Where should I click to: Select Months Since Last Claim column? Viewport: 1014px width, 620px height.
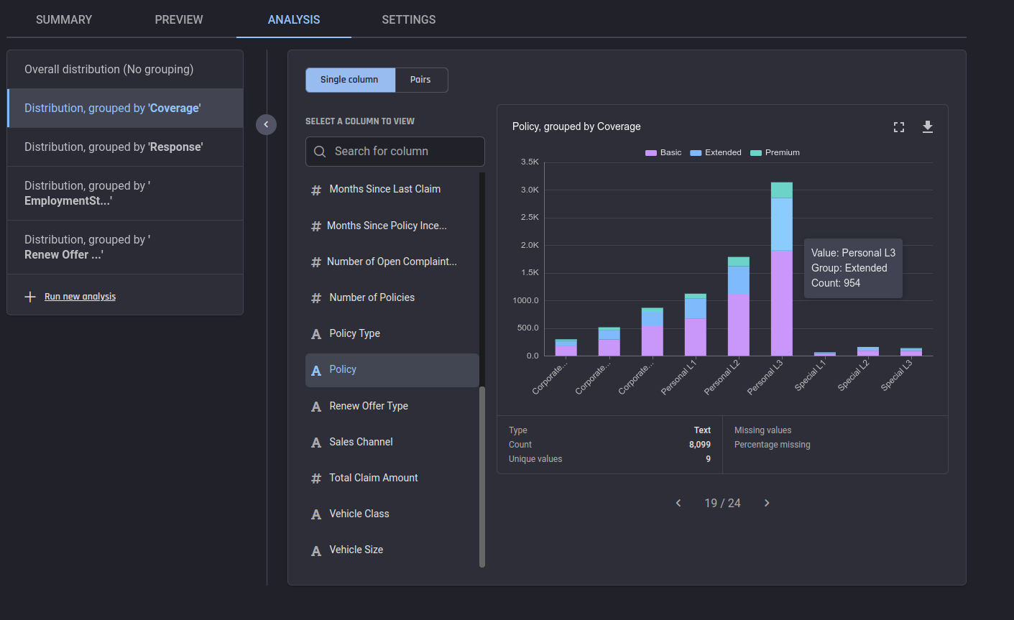tap(392, 189)
